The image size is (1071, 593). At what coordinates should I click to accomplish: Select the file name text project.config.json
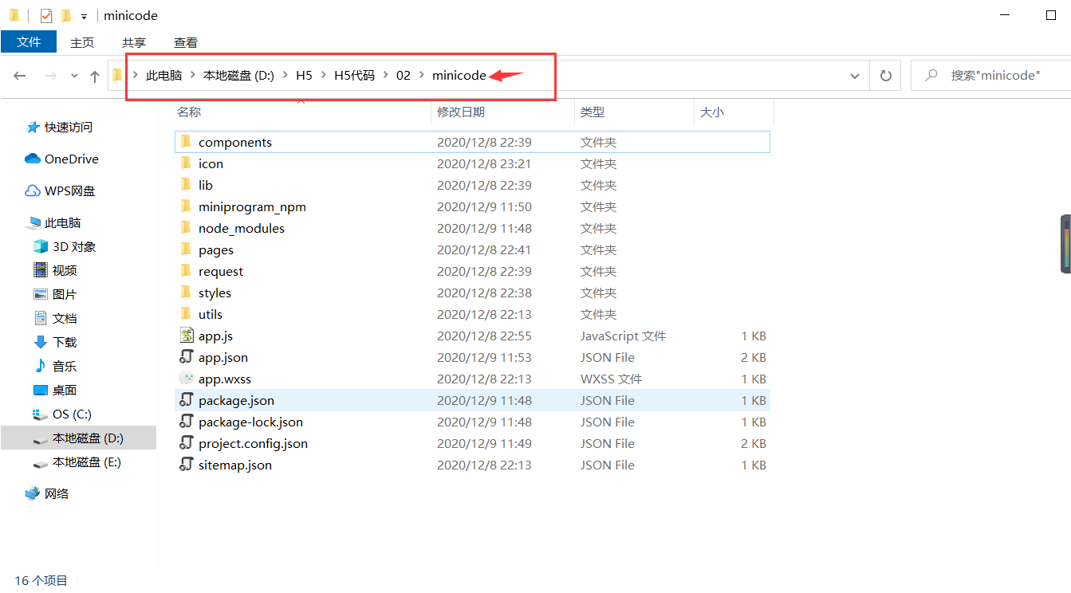click(253, 444)
